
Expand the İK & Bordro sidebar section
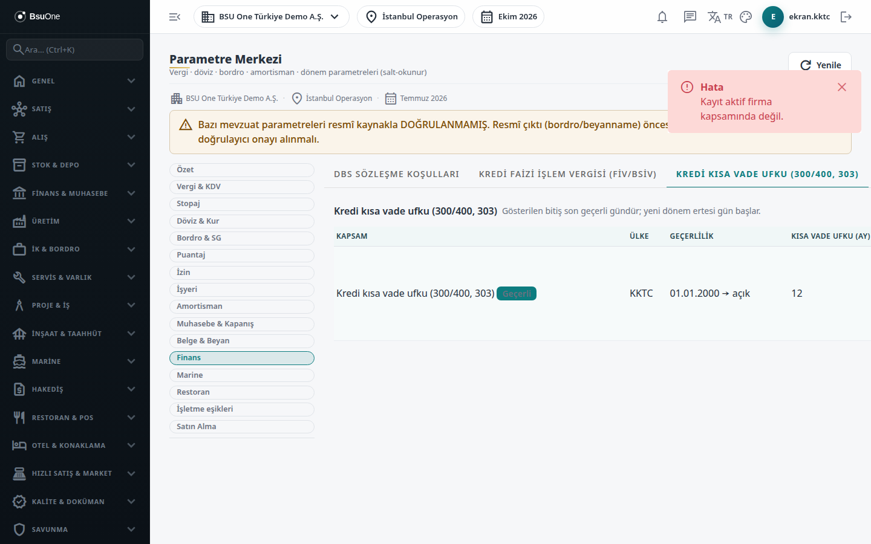pos(75,249)
